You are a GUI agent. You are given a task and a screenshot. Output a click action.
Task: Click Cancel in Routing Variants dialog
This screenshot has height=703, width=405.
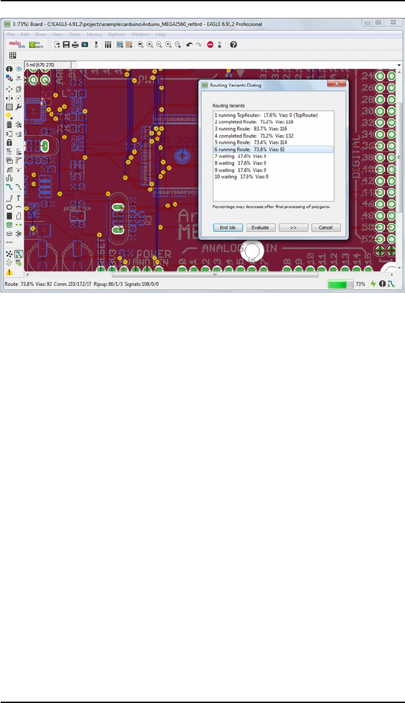coord(326,227)
